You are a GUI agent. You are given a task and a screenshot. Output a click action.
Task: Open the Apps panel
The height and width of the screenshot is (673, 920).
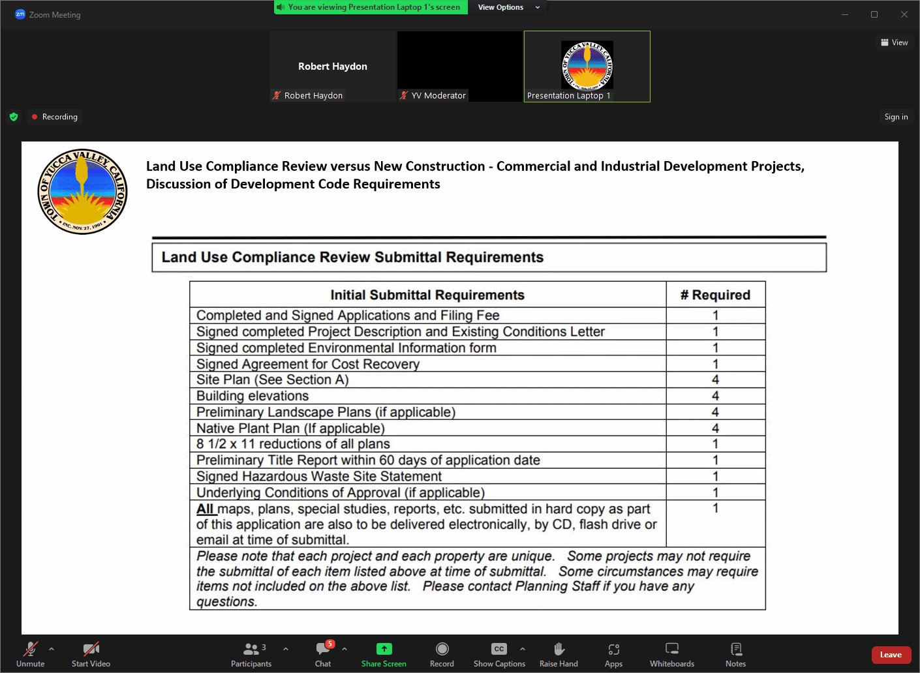click(613, 654)
